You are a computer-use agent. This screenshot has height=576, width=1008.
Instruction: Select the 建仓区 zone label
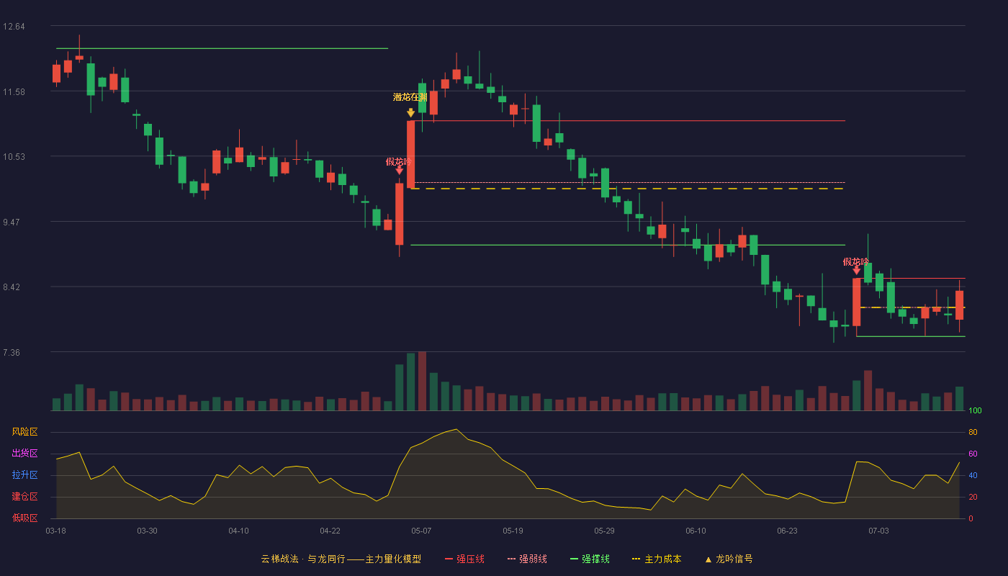coord(24,497)
